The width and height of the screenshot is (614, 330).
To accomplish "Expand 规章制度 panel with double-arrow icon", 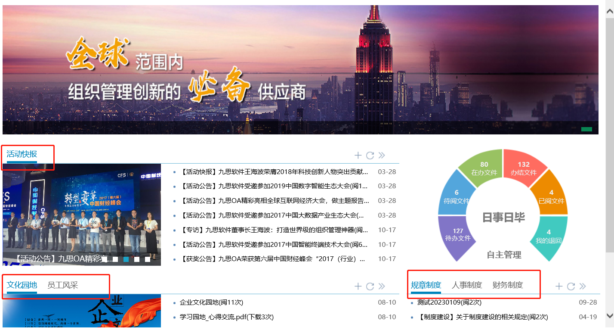I will coord(583,286).
